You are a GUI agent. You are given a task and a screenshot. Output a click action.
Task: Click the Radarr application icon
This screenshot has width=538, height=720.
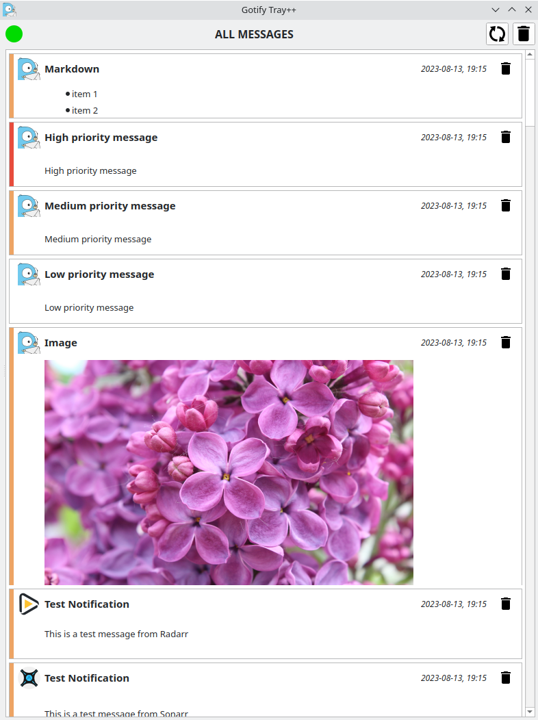point(29,604)
